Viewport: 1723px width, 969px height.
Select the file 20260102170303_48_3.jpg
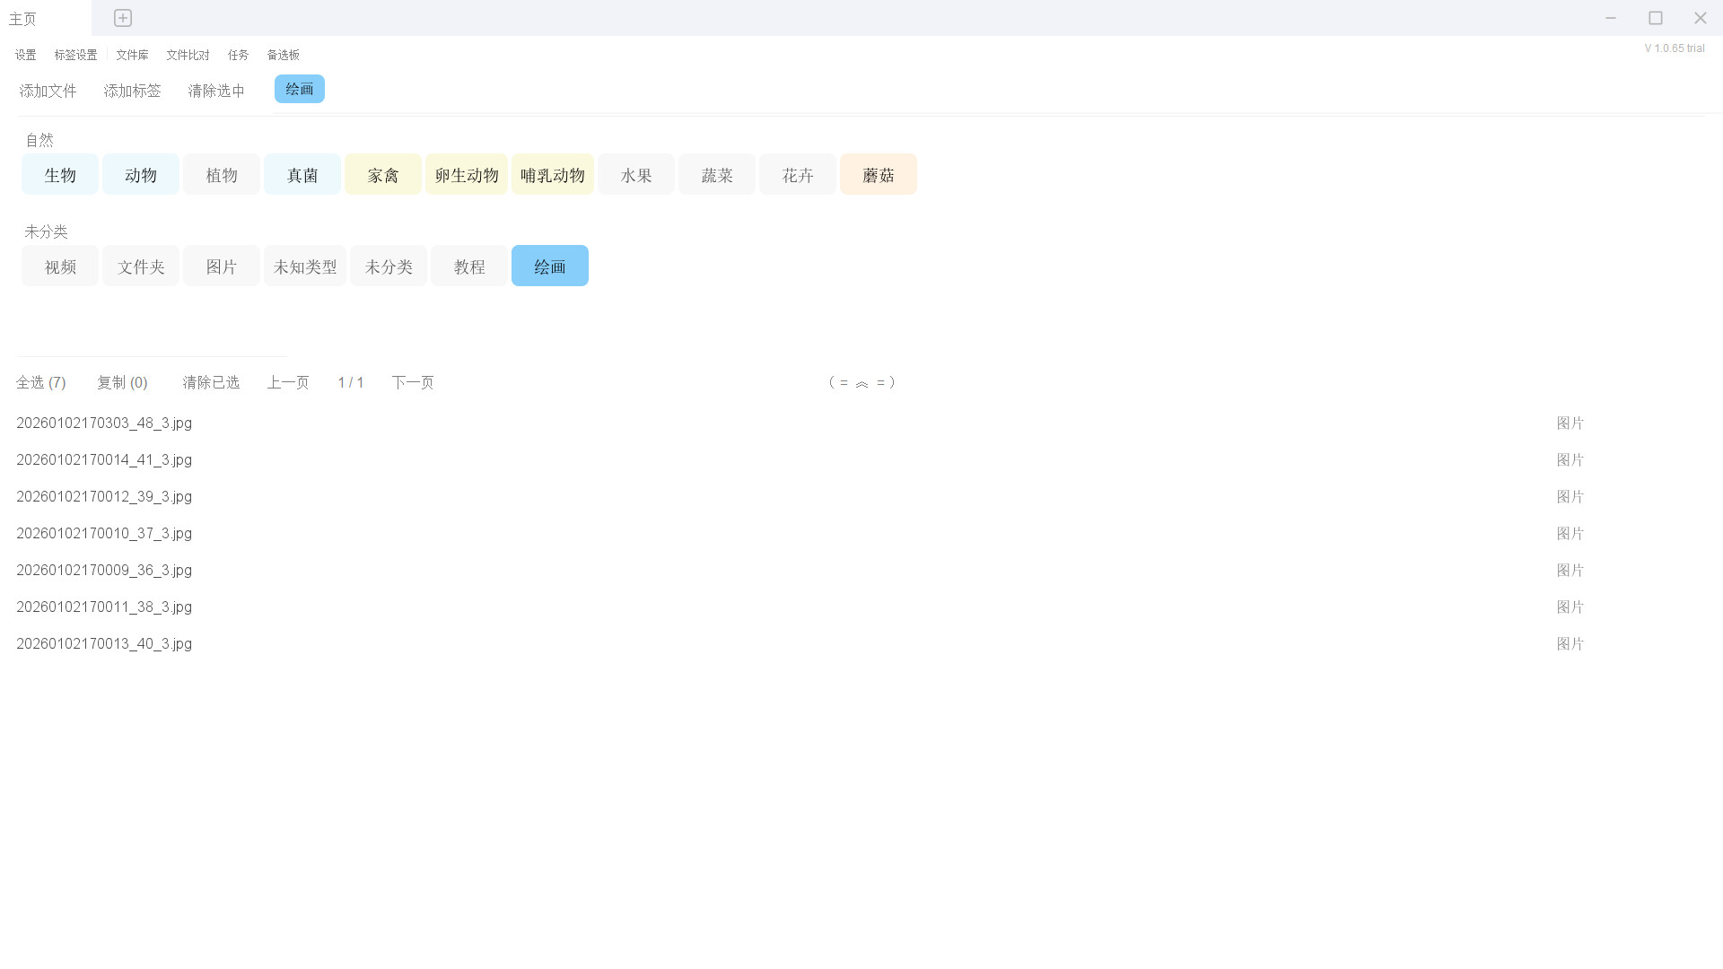pyautogui.click(x=104, y=423)
